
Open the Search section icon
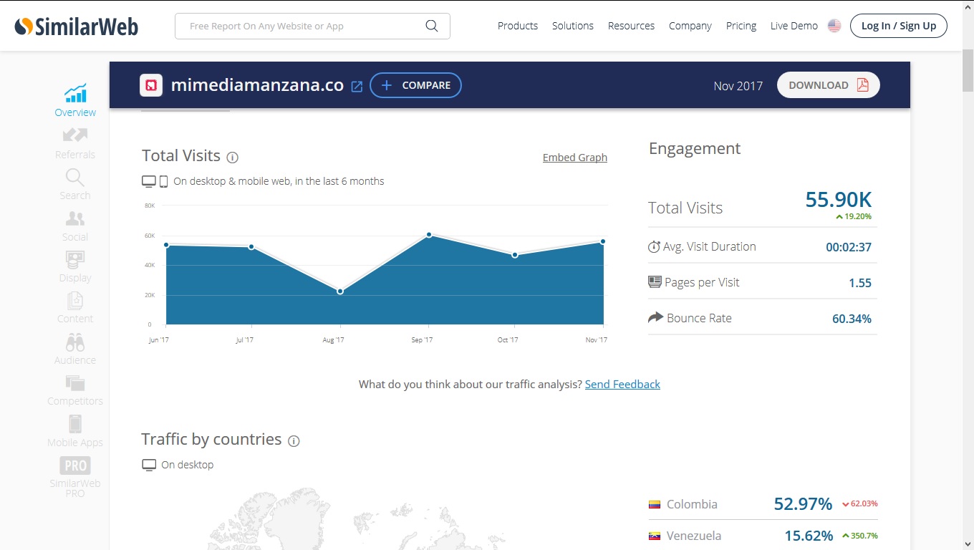[75, 177]
